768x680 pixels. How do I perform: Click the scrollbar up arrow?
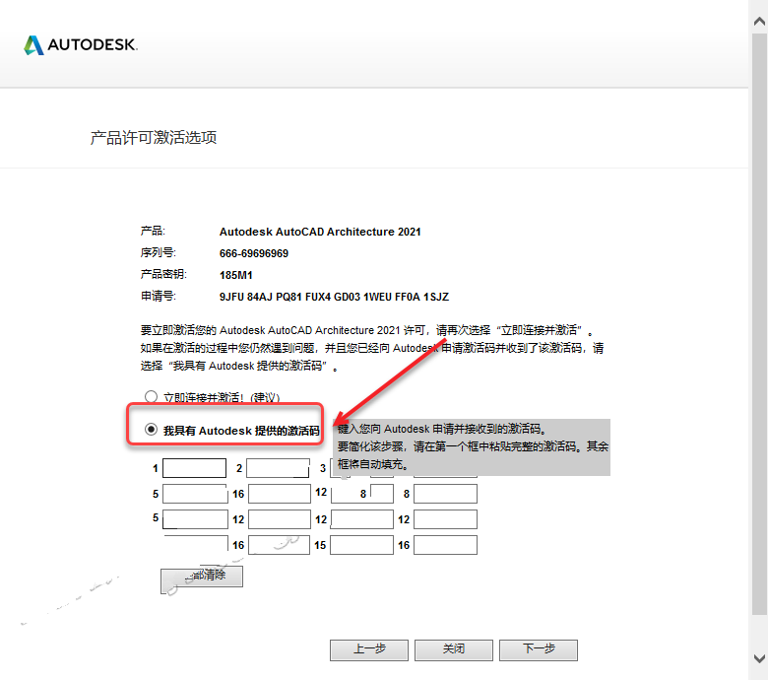759,21
